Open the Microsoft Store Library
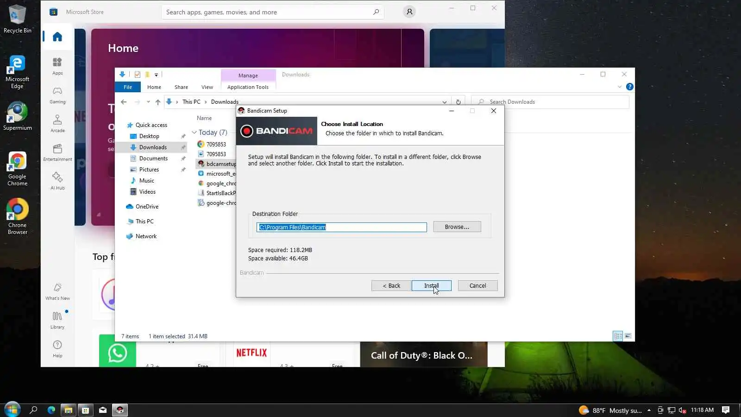Screen dimensions: 741x417 point(57,320)
